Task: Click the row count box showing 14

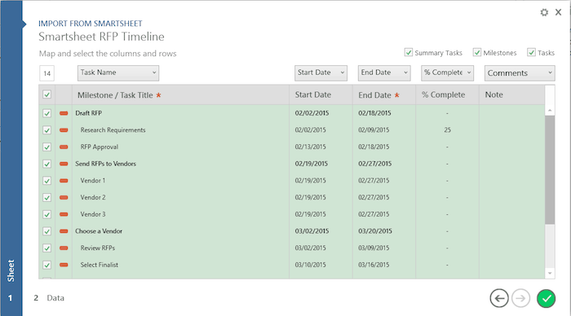Action: point(47,73)
